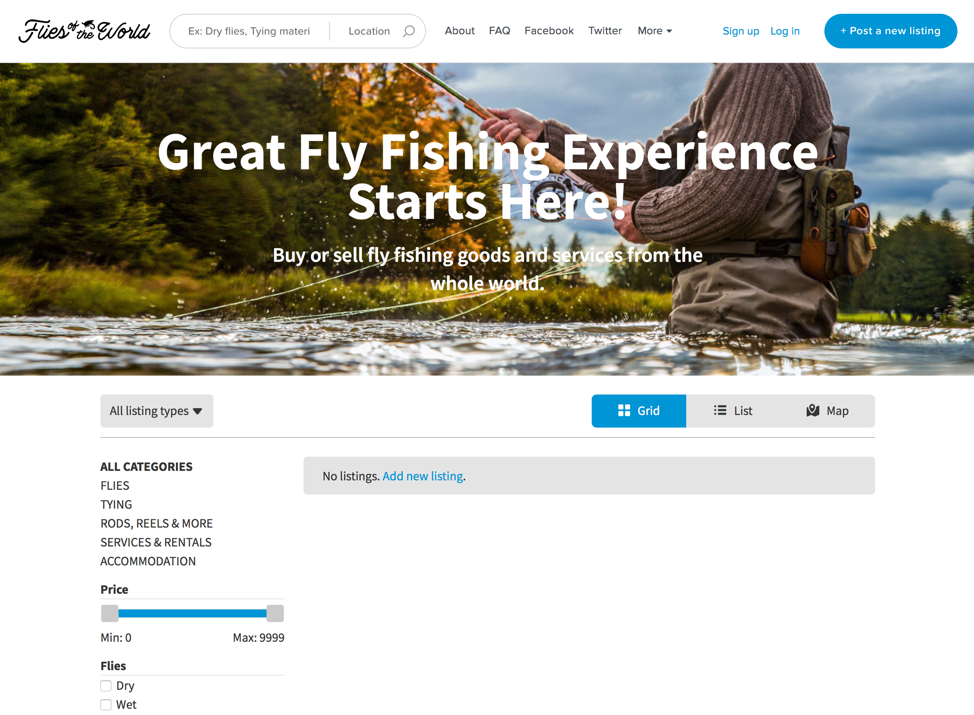Open the All listing types dropdown

pos(157,411)
